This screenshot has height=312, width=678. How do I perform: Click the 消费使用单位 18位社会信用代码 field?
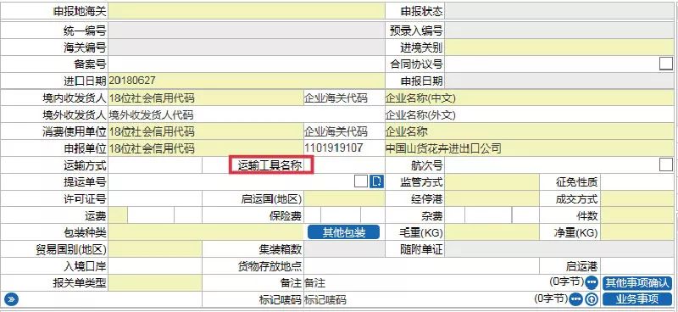pyautogui.click(x=205, y=131)
